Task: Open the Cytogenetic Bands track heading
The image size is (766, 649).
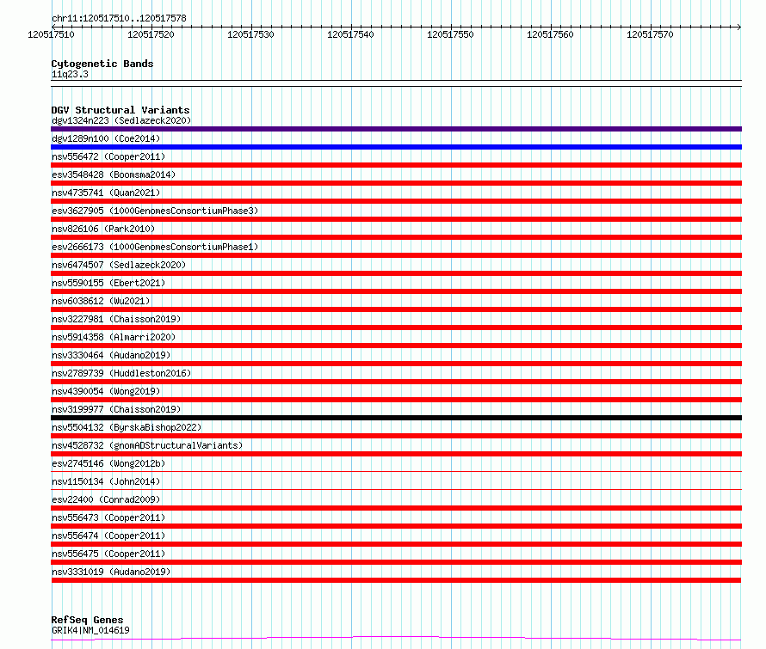Action: [102, 64]
